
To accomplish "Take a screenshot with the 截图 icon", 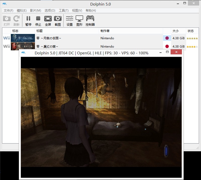I will click(x=58, y=20).
